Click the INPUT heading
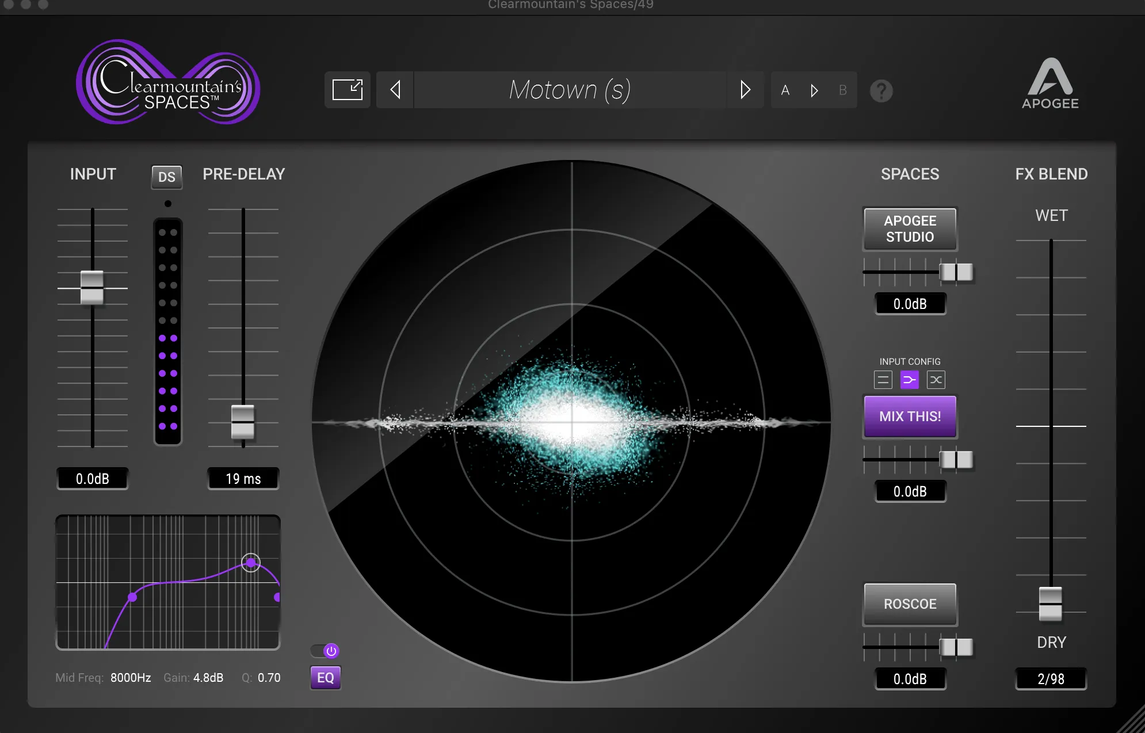 tap(93, 174)
